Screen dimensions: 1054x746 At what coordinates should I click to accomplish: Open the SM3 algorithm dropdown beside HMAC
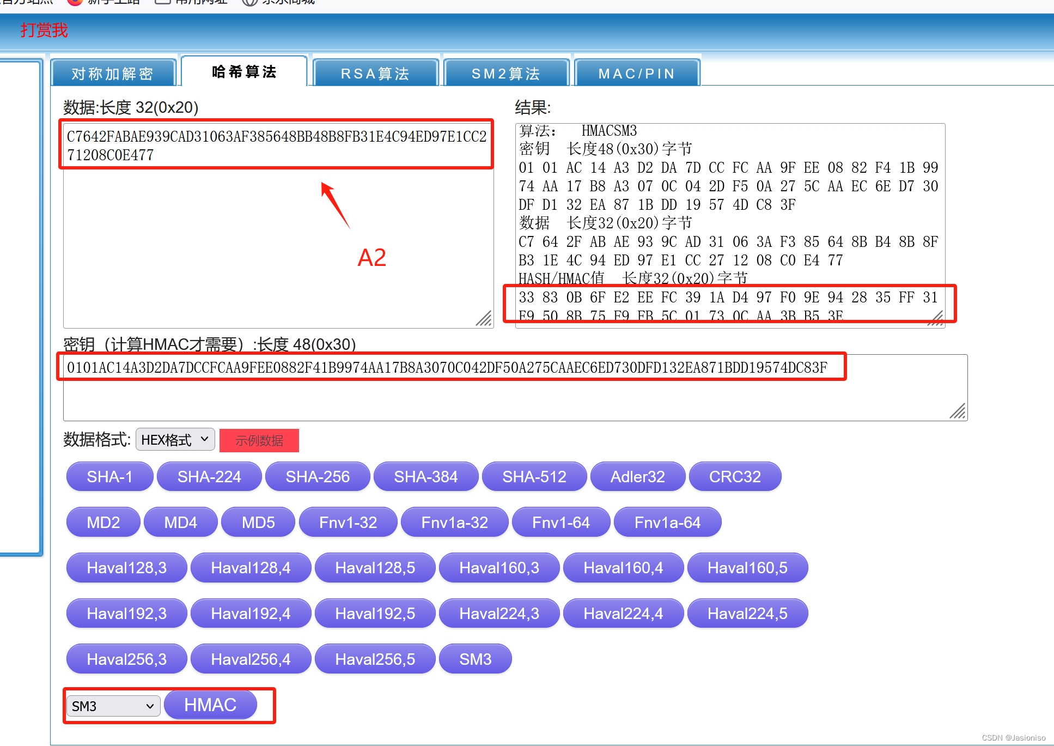pyautogui.click(x=113, y=706)
